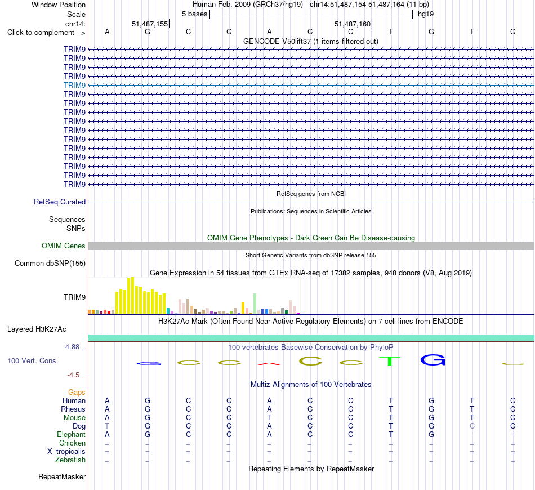
Task: Click the gray C in the Dog row
Action: (x=472, y=426)
